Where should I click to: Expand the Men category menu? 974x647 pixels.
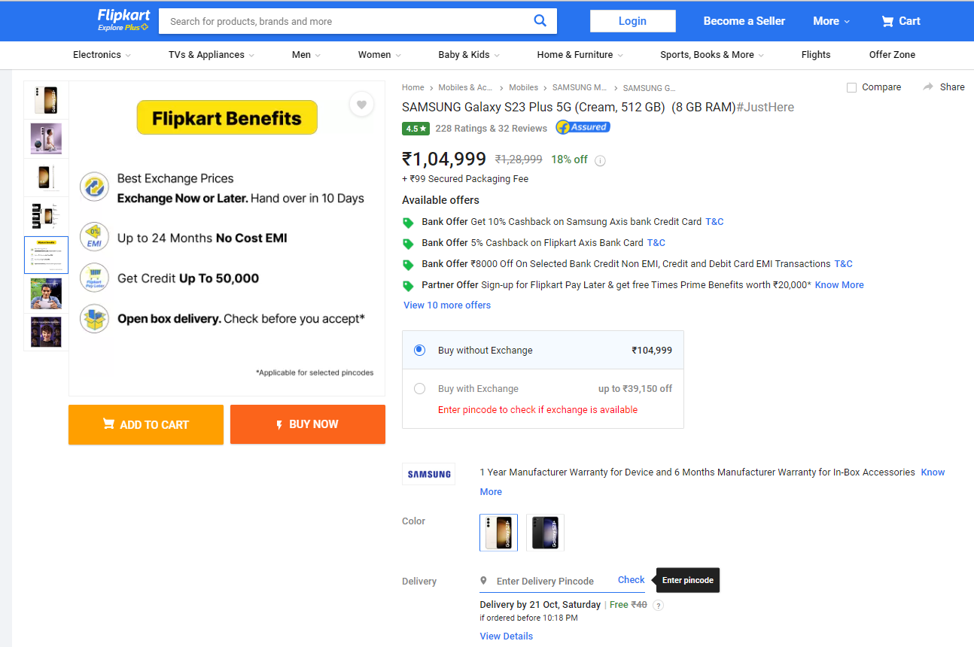point(306,55)
